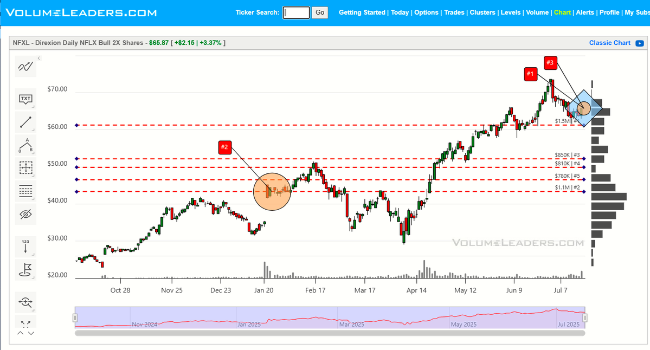This screenshot has width=650, height=350.
Task: Click the Nov 2024 navigator label
Action: point(144,325)
